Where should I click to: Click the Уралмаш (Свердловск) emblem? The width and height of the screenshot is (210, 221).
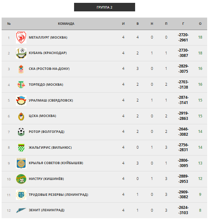pos(21,100)
